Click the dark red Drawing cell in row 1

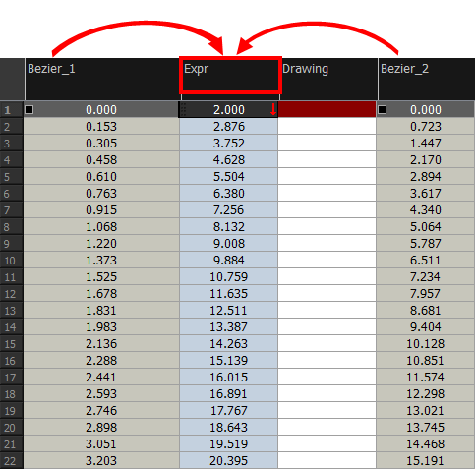coord(327,109)
